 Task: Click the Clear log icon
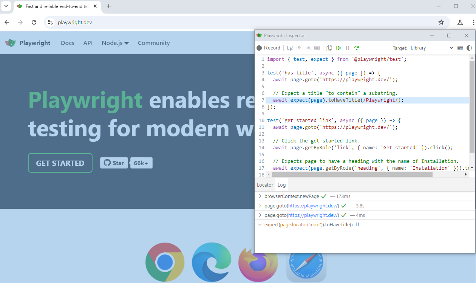pos(460,48)
